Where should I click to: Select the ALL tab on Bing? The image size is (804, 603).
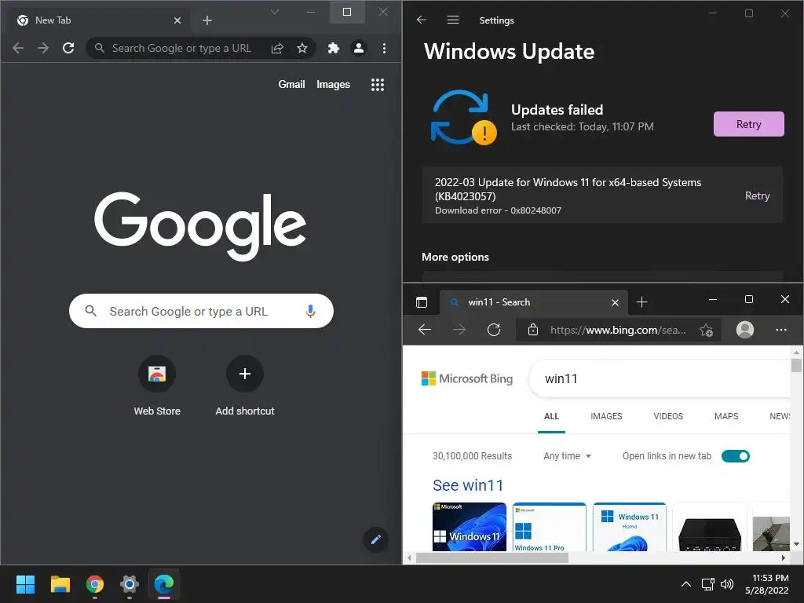click(551, 416)
